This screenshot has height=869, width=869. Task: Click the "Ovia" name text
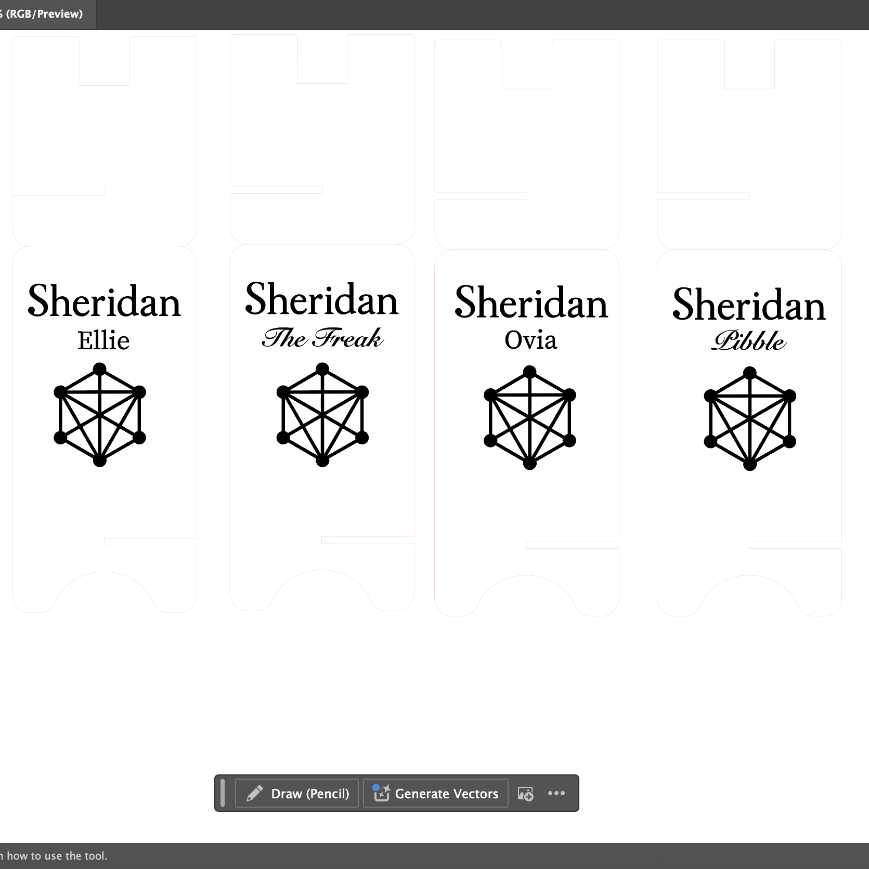point(530,340)
